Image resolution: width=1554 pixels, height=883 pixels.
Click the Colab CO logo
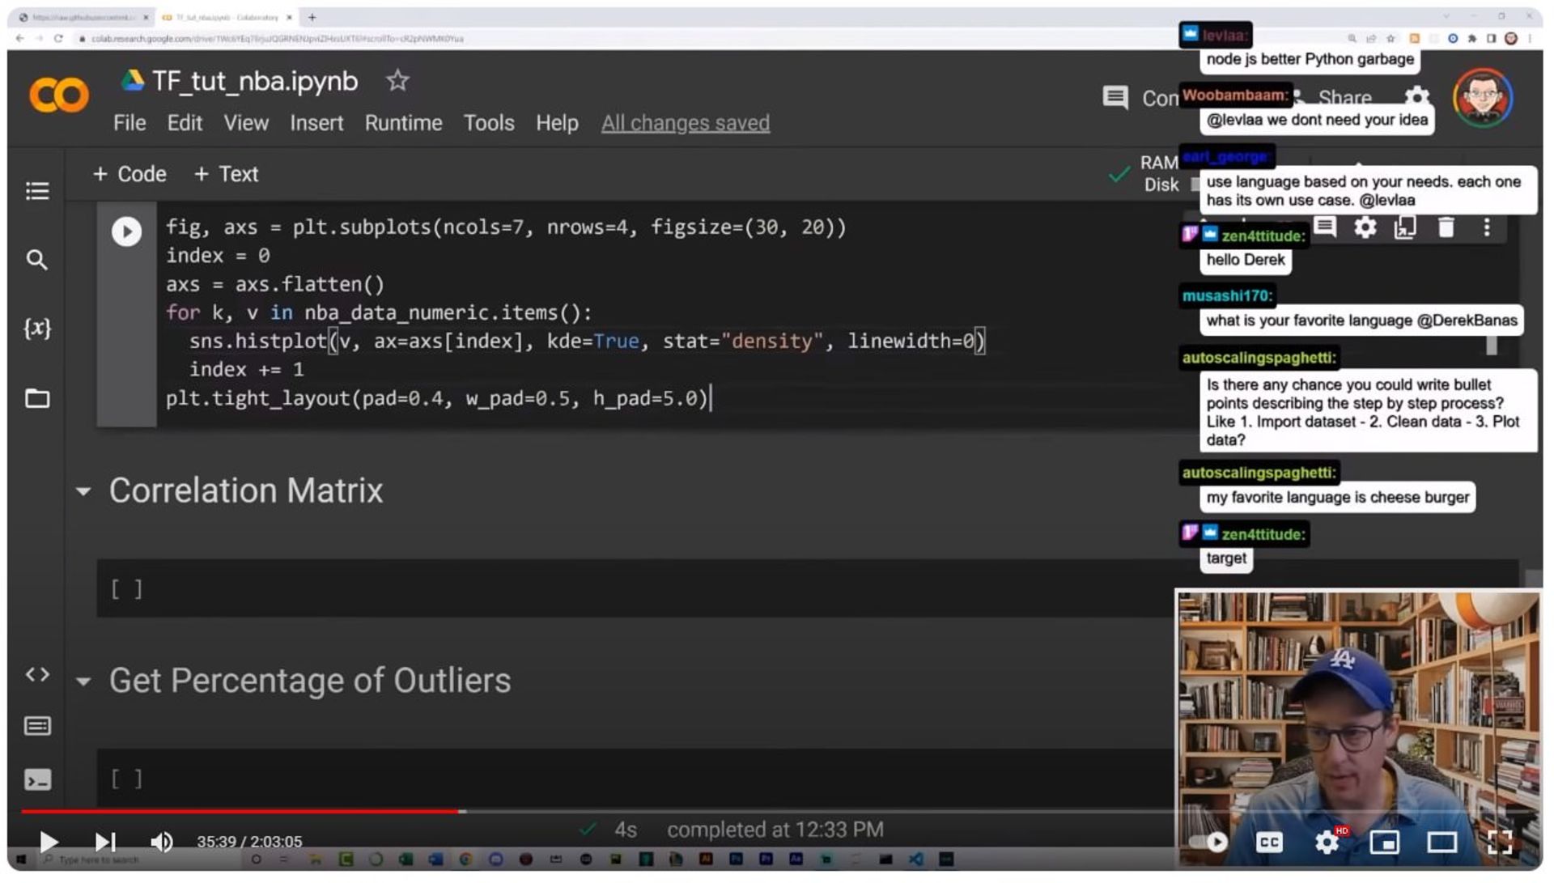(x=58, y=96)
